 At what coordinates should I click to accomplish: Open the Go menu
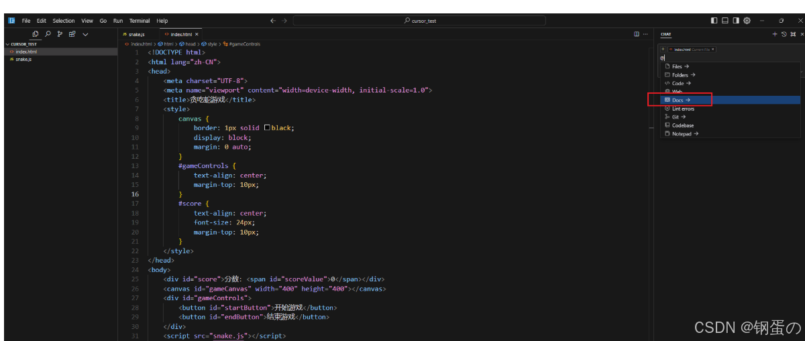coord(103,21)
